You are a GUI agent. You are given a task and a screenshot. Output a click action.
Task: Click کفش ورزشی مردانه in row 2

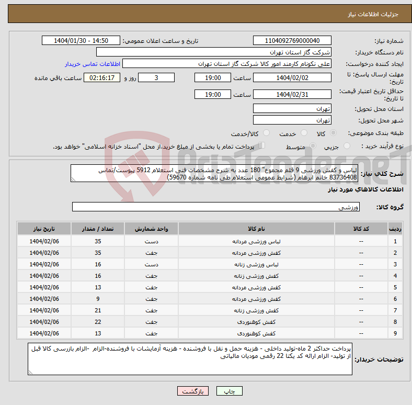[256, 253]
